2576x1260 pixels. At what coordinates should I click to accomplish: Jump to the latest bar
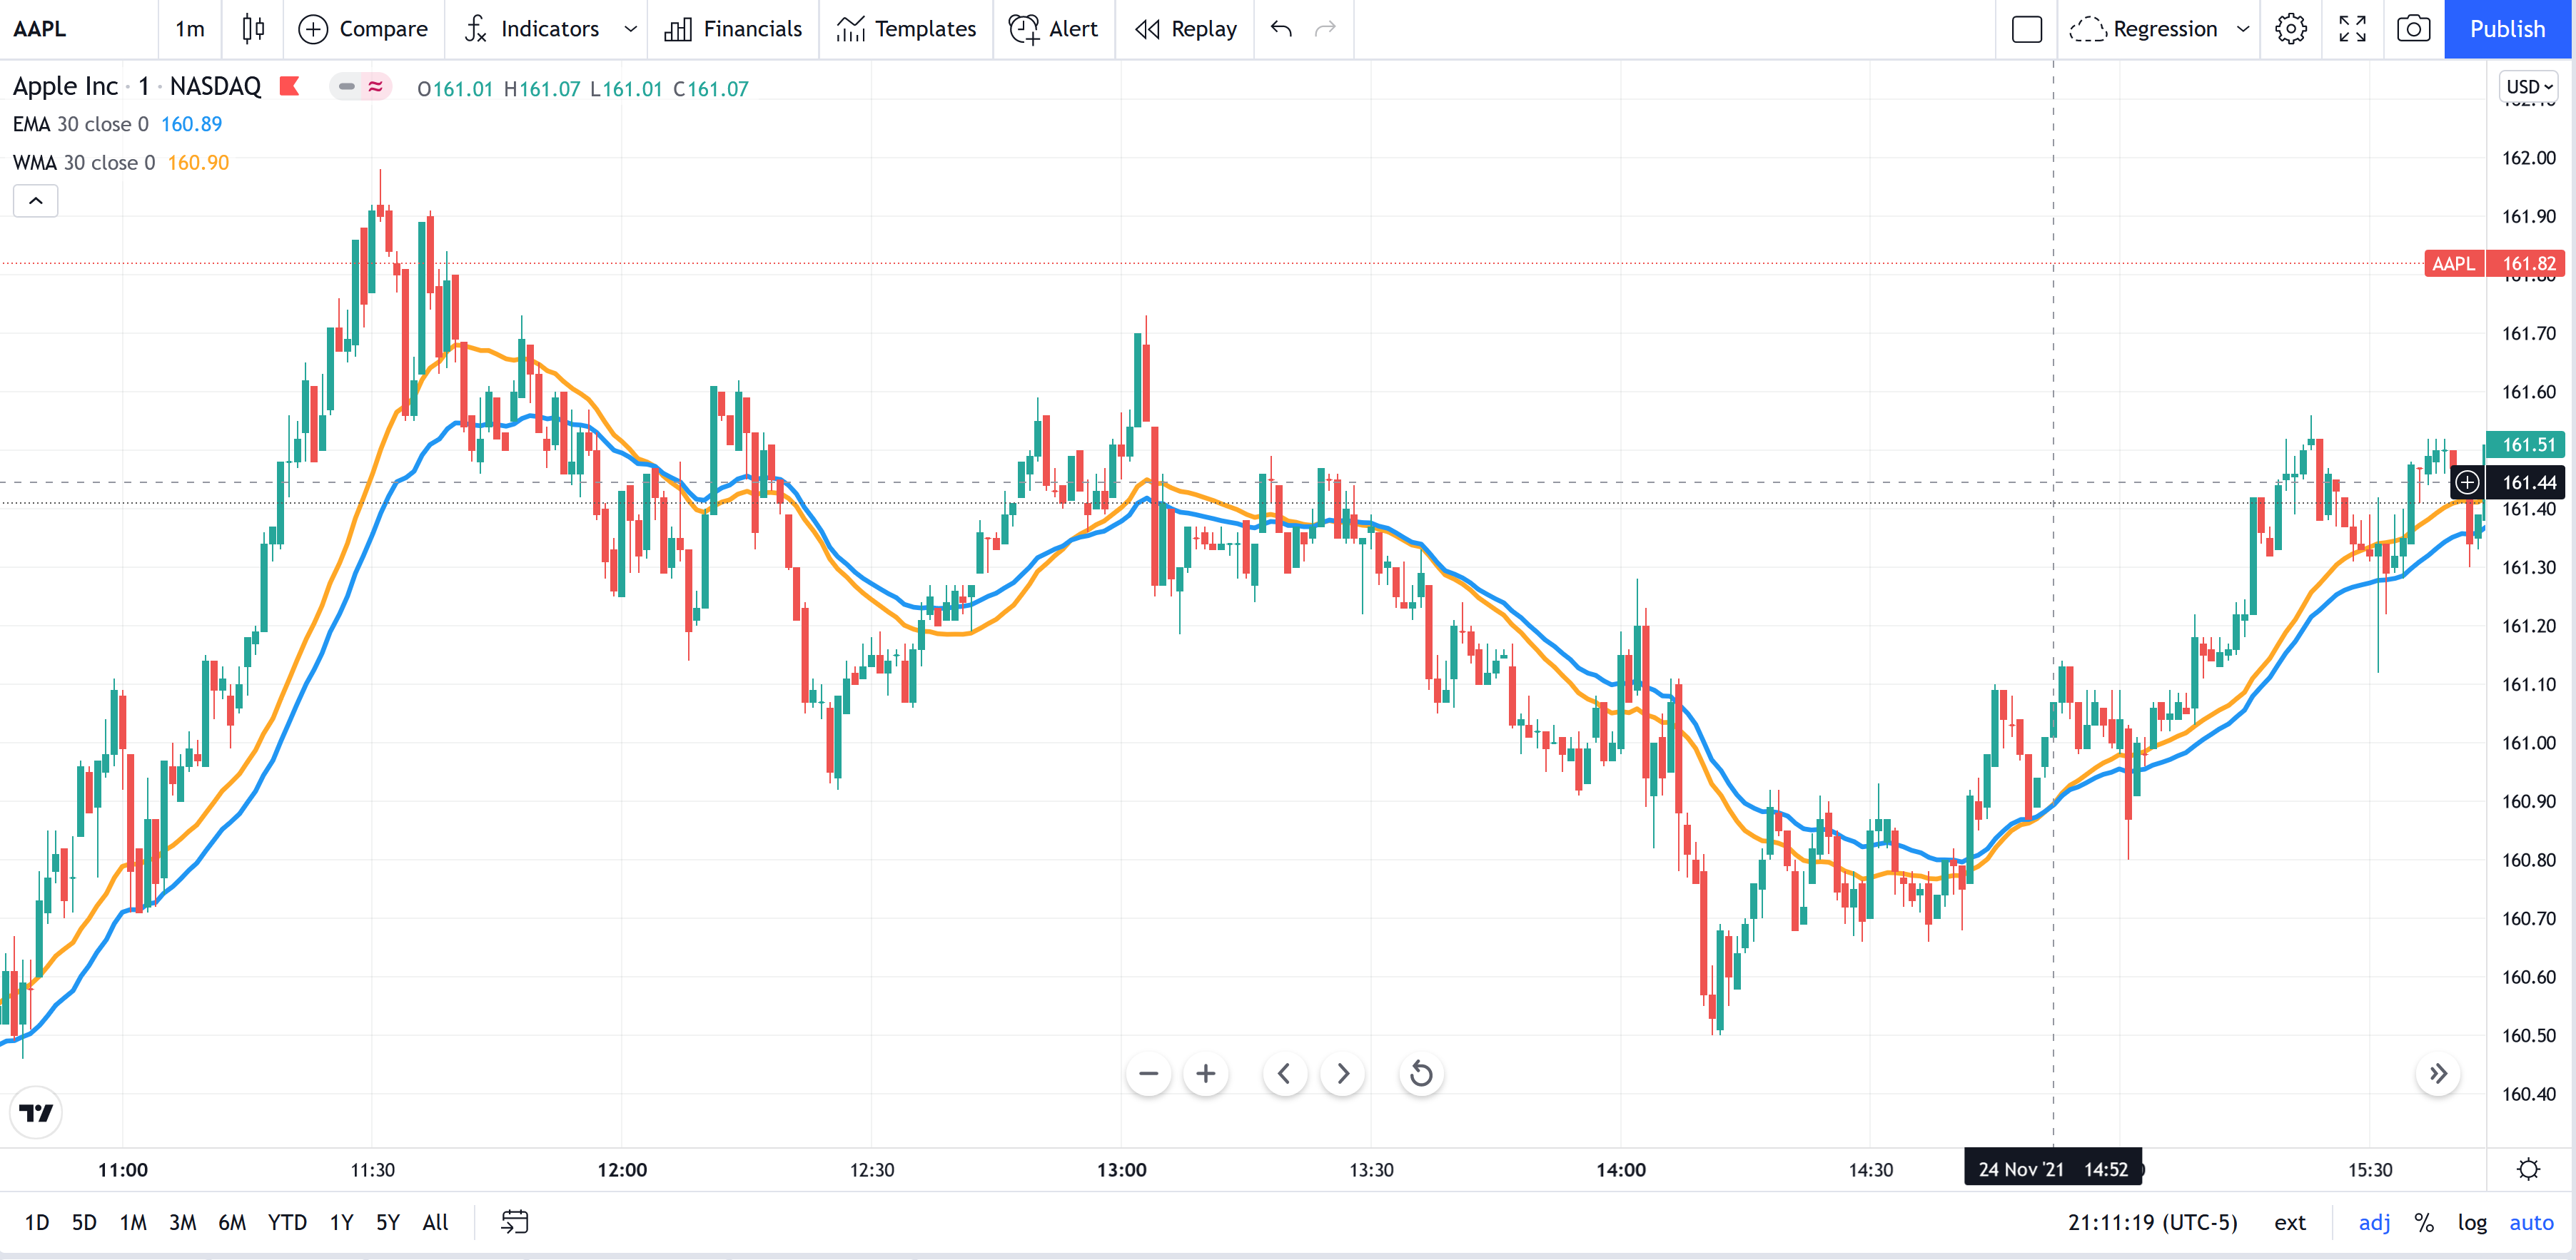2438,1074
